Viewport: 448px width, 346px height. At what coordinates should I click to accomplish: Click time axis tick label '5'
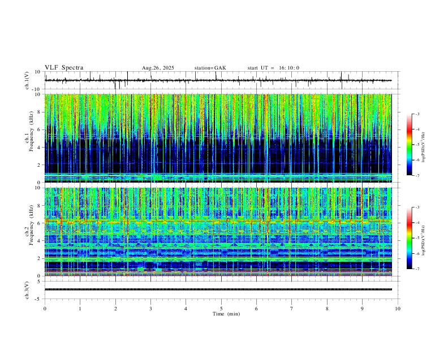[x=221, y=309]
